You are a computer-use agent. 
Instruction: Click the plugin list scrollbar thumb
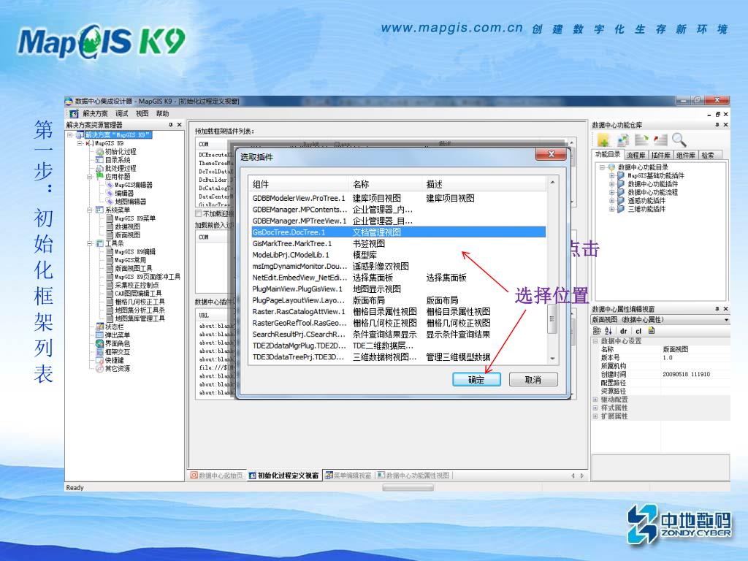coord(552,318)
